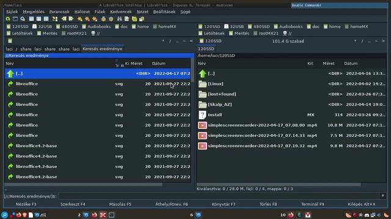Open the Parancsok menu
The width and height of the screenshot is (391, 219).
click(59, 12)
